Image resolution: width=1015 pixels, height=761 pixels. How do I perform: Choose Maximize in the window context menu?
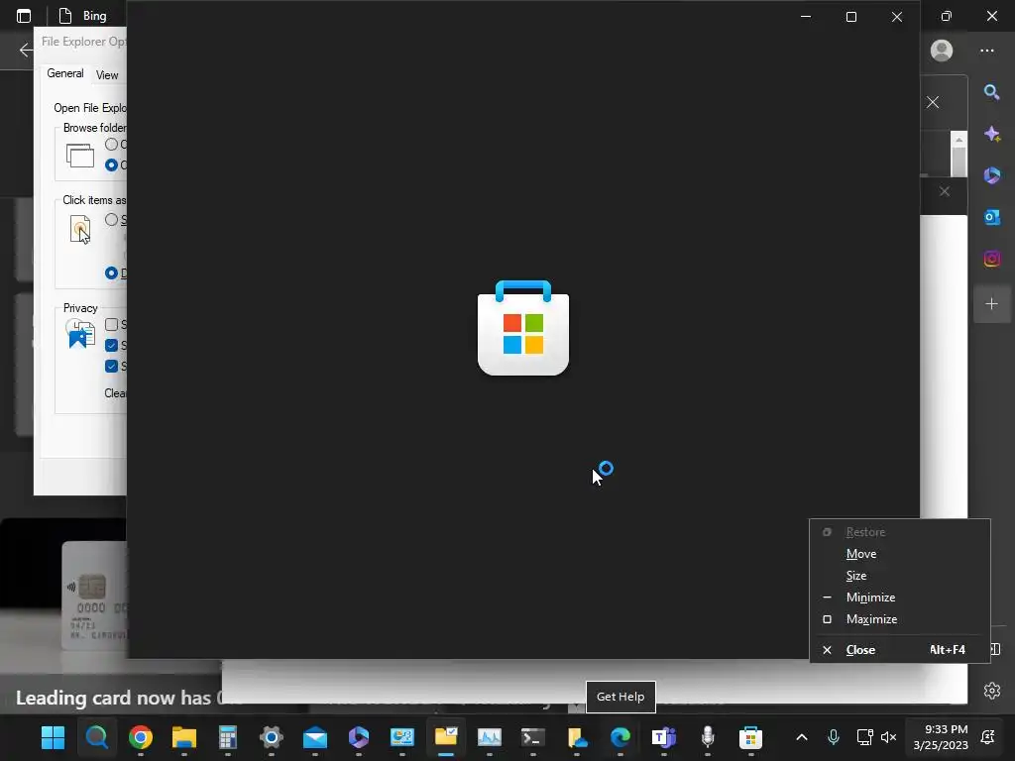pyautogui.click(x=900, y=619)
